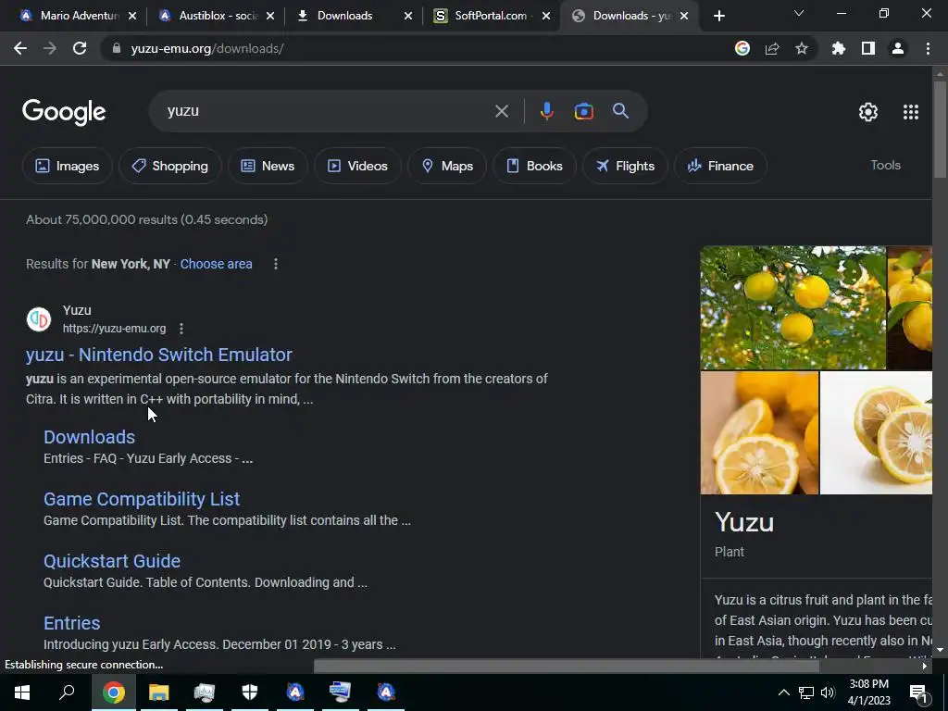Filter results by Shopping
Screen dimensions: 948x711
pyautogui.click(x=170, y=166)
